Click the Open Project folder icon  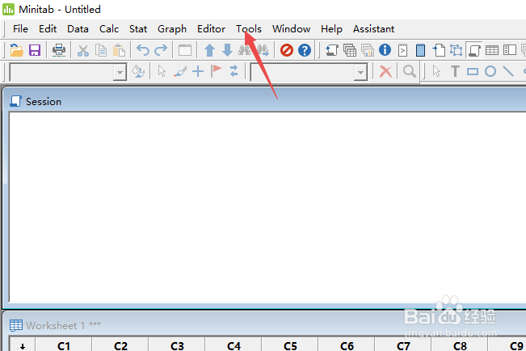[x=16, y=50]
